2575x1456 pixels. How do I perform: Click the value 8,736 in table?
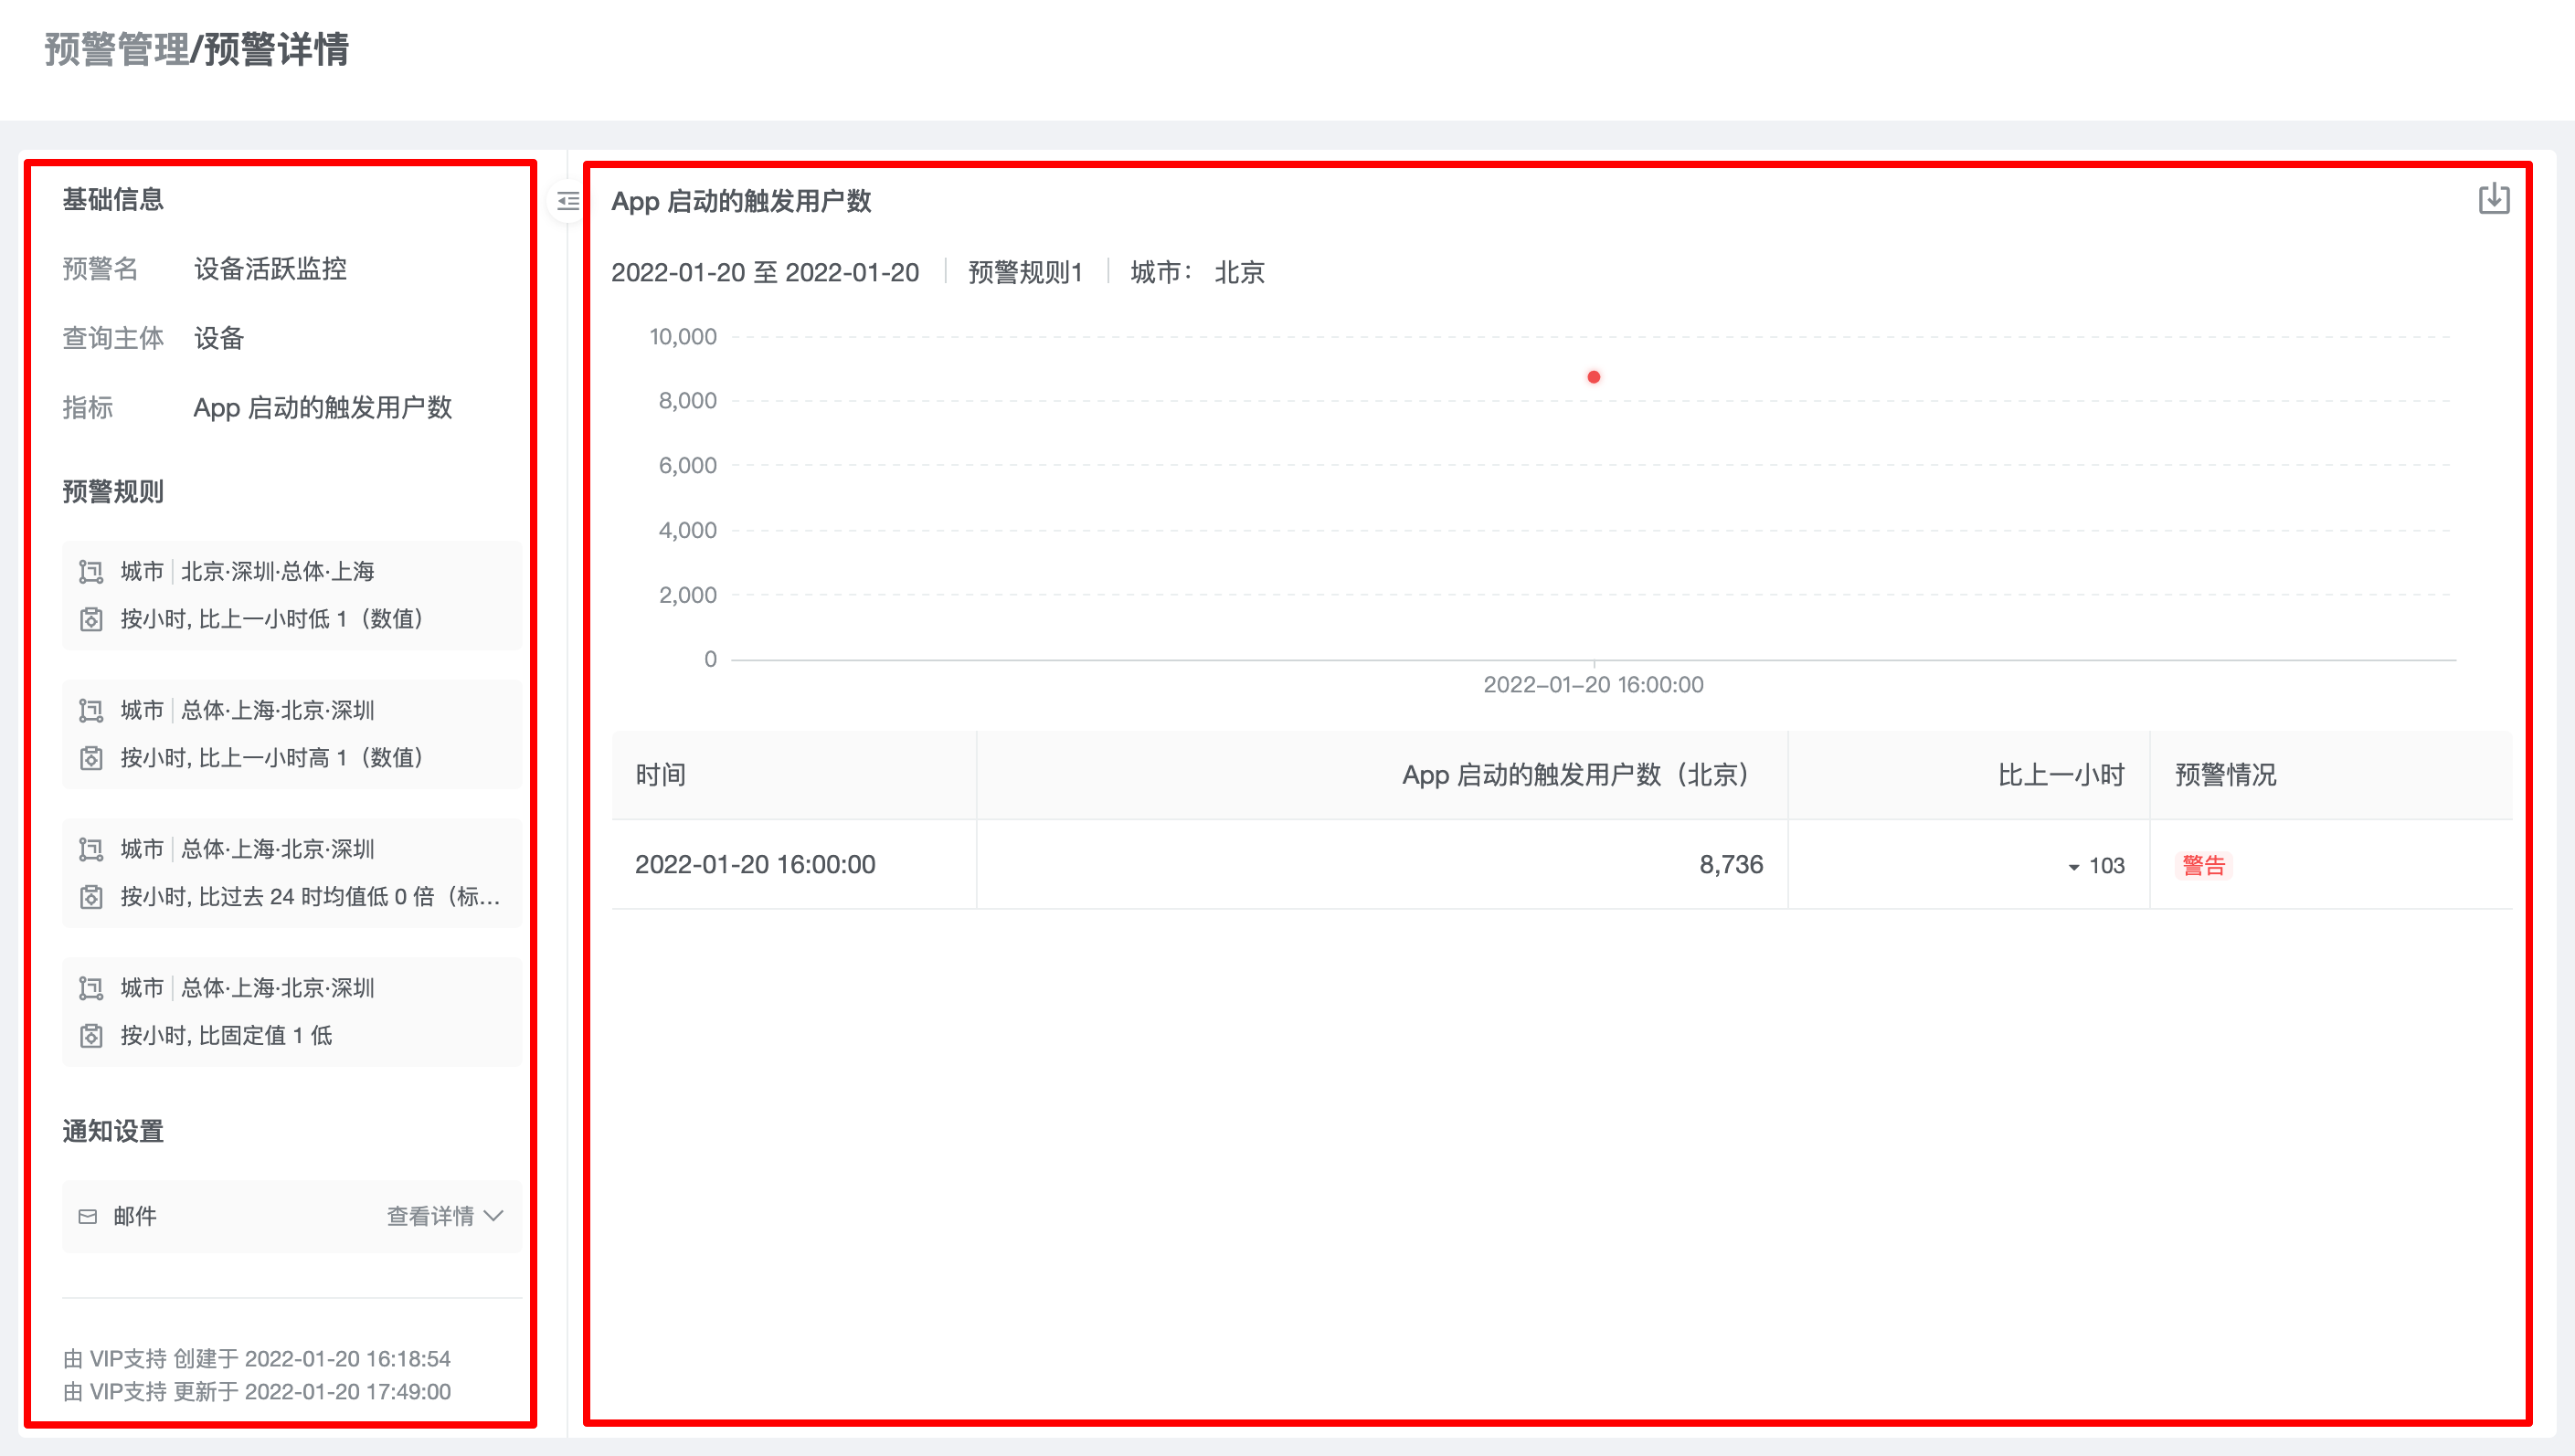tap(1731, 865)
